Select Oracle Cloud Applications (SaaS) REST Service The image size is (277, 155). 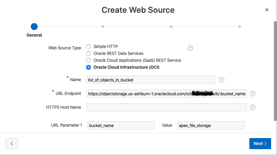89,60
